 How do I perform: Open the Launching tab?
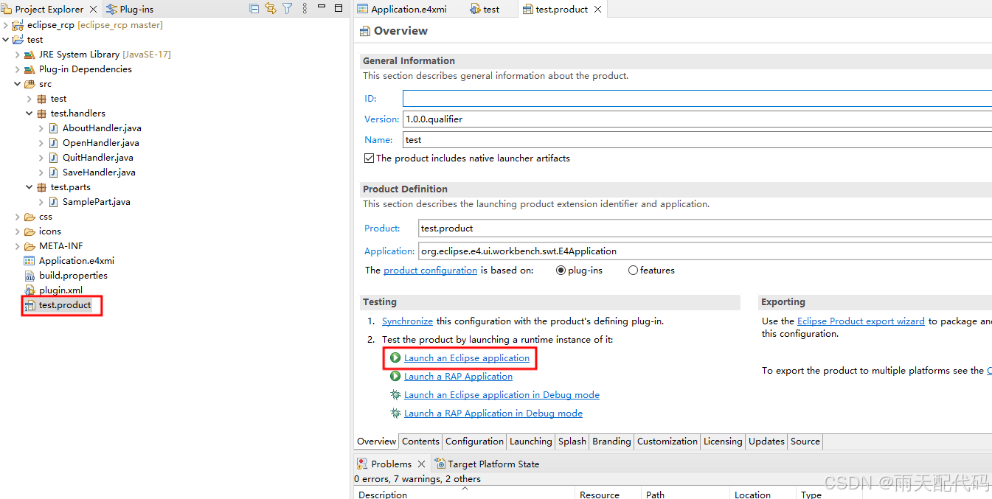[x=530, y=441]
